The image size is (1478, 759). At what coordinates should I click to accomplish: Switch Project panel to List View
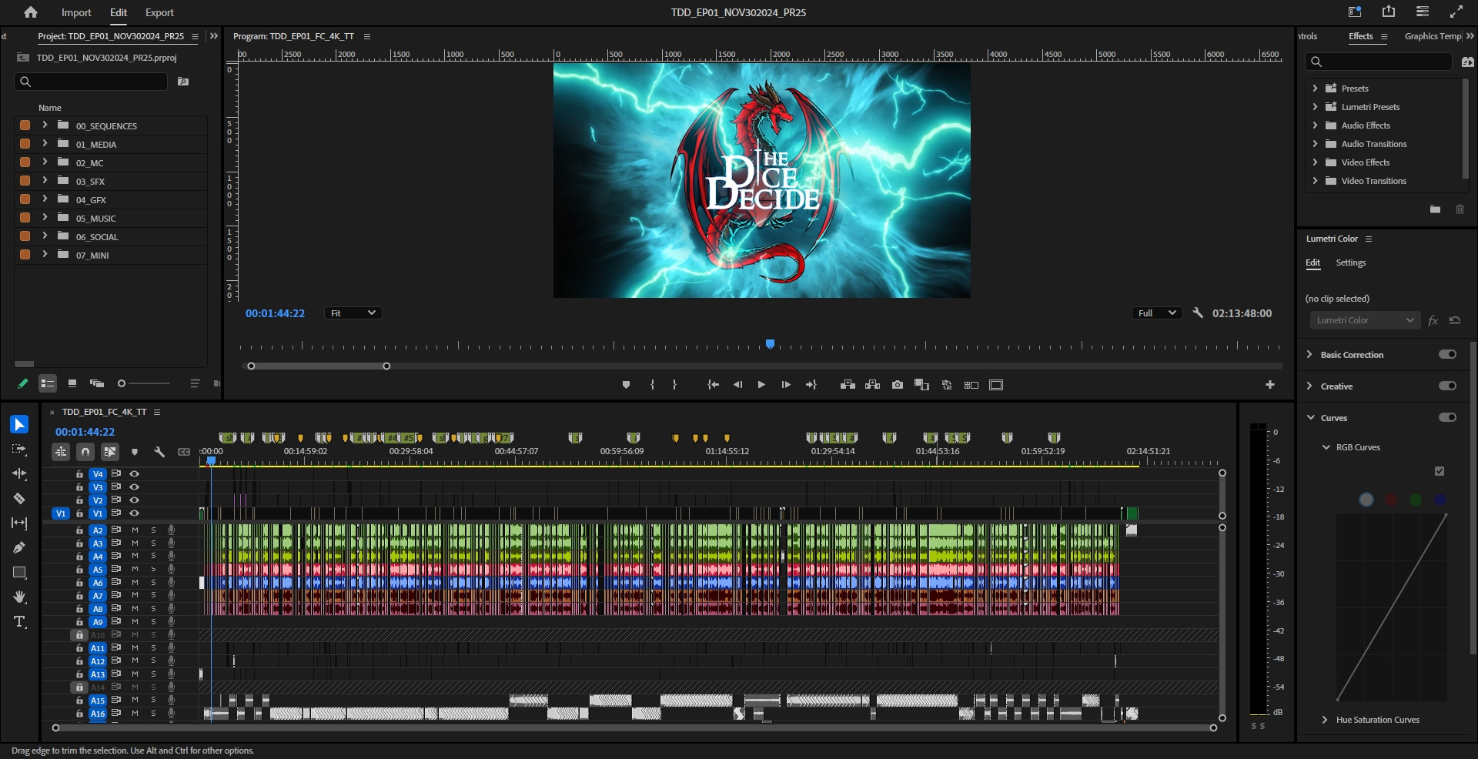coord(48,383)
